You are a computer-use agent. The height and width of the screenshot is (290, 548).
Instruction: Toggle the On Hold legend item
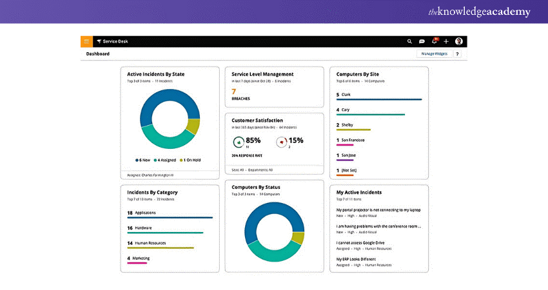pos(190,160)
